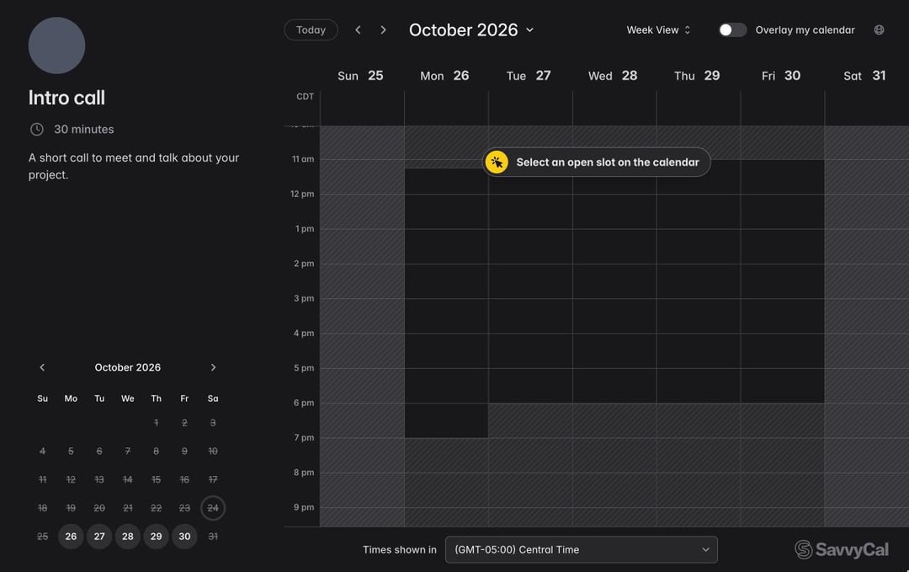The image size is (909, 572).
Task: Click circled date 24 in mini calendar
Action: (x=213, y=508)
